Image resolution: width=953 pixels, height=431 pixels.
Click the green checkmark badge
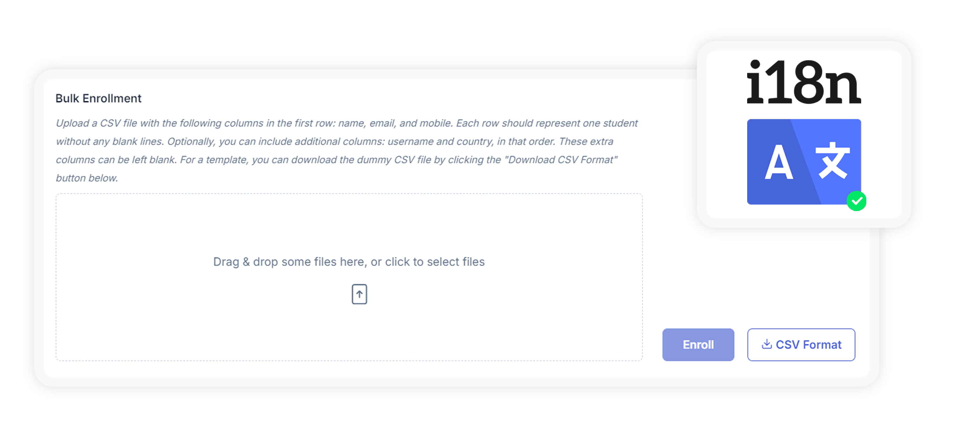pos(856,201)
